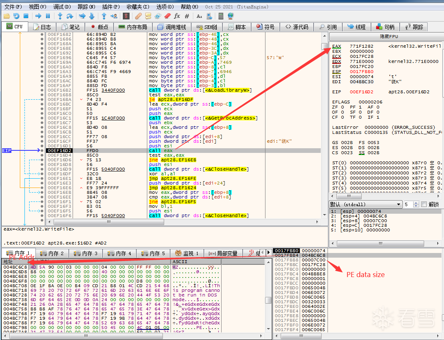Toggle breakpoint dot at address 00EF16BA
Screen dimensions: 444x340
pos(42,99)
